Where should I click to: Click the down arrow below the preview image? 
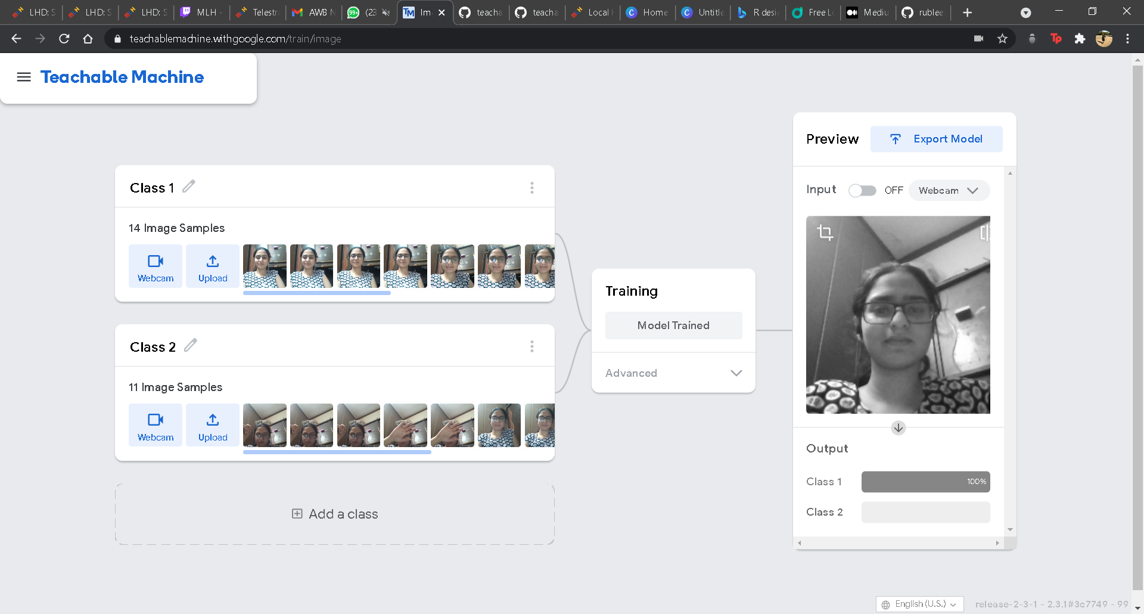tap(899, 427)
